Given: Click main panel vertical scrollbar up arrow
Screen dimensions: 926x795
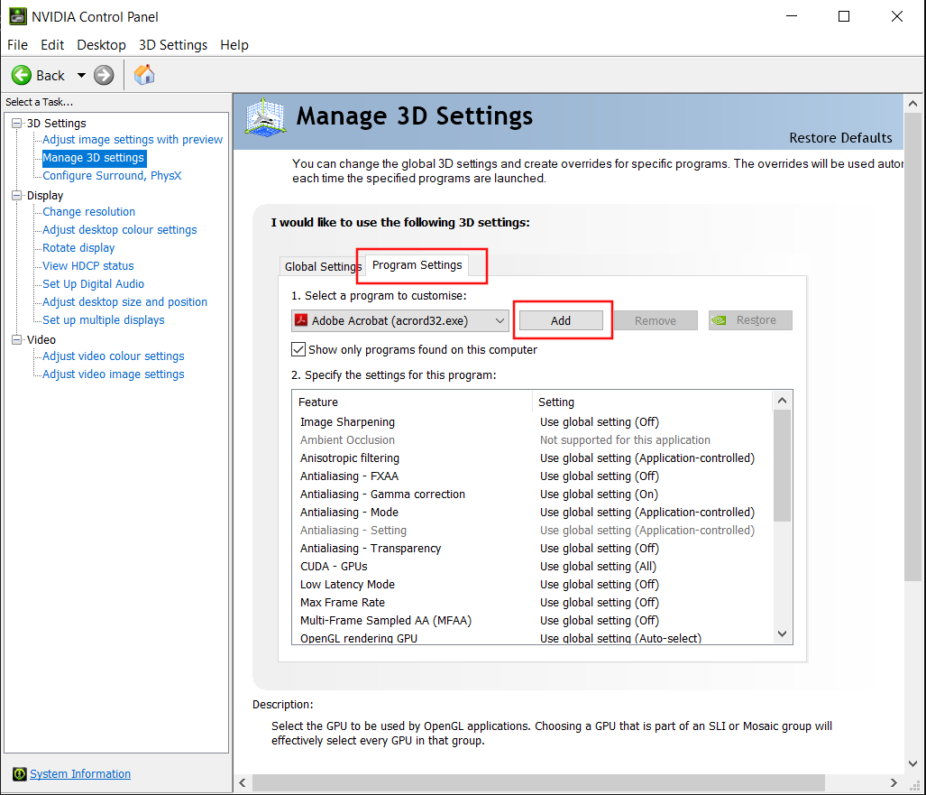Looking at the screenshot, I should pos(912,104).
